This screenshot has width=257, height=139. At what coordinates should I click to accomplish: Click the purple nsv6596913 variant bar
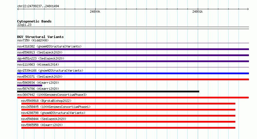133,55
